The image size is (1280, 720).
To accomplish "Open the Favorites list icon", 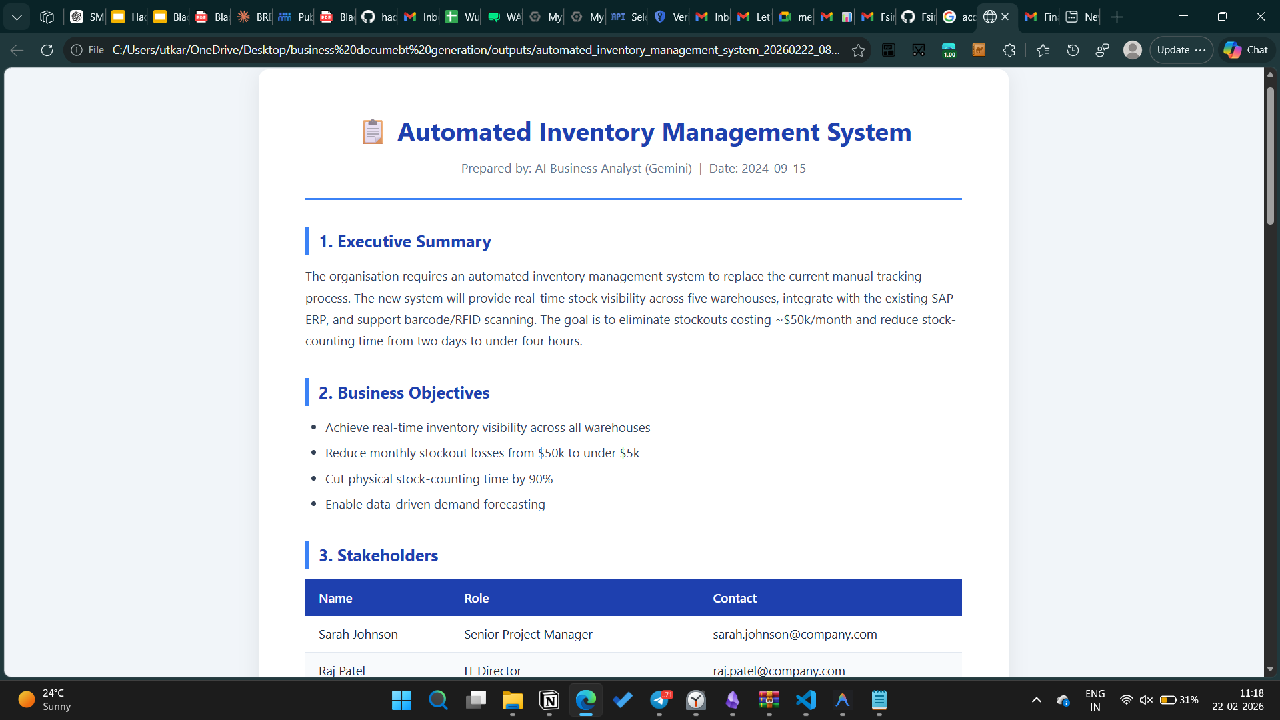I will (x=1043, y=50).
